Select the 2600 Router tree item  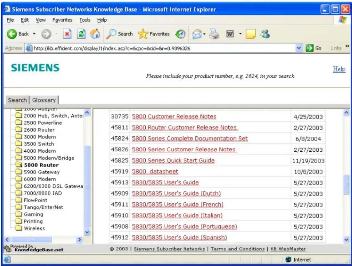click(39, 130)
